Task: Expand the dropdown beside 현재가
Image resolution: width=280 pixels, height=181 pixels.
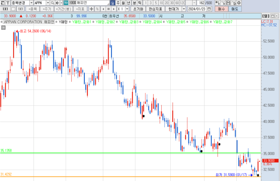Action: (184, 9)
